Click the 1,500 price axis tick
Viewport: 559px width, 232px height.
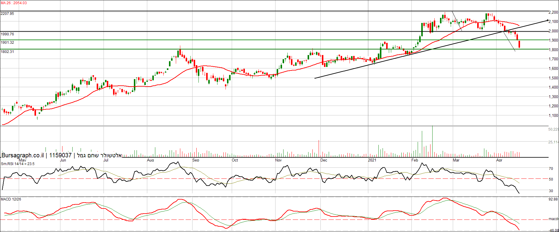coord(553,78)
